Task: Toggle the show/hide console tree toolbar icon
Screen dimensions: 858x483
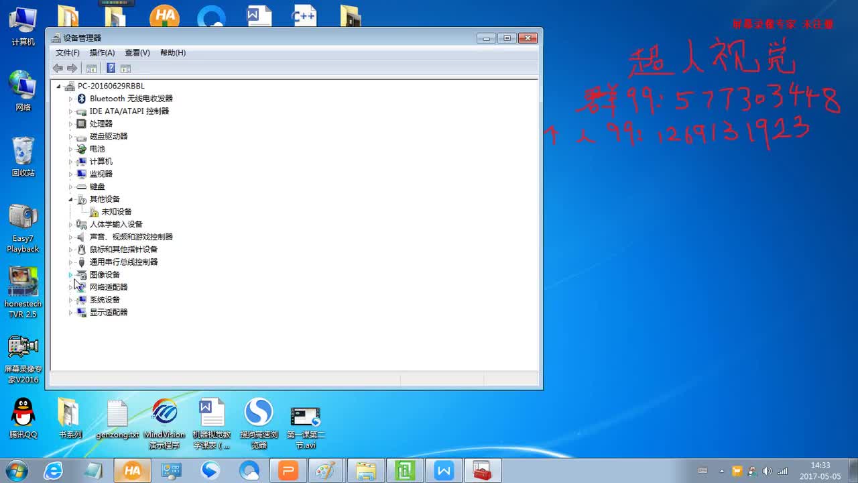Action: click(92, 68)
